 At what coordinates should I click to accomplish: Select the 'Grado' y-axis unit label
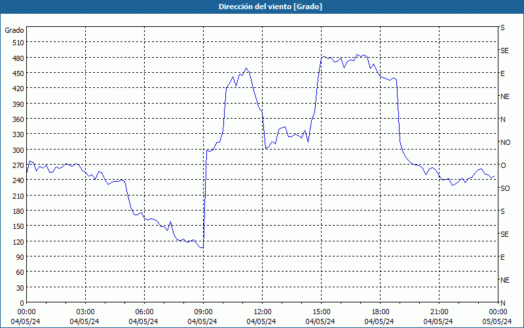14,30
